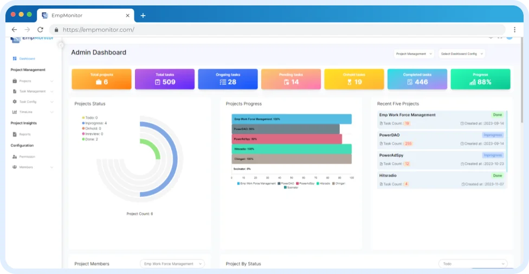Click the Task Config gear icon
Screen dimensions: 529x274
(x=14, y=102)
